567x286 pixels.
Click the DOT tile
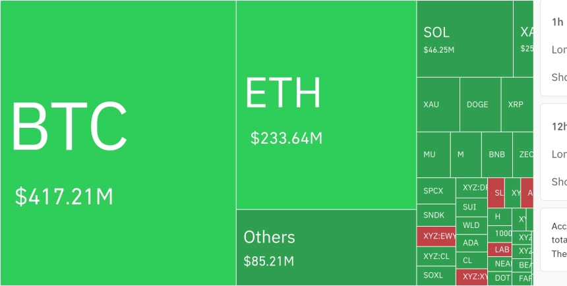[500, 278]
